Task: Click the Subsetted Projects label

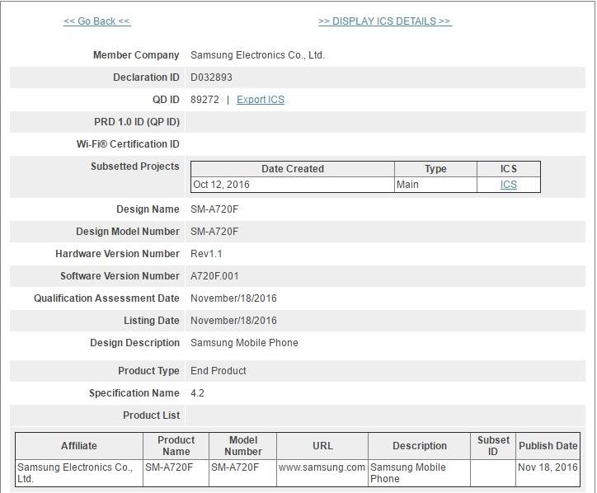Action: coord(134,167)
